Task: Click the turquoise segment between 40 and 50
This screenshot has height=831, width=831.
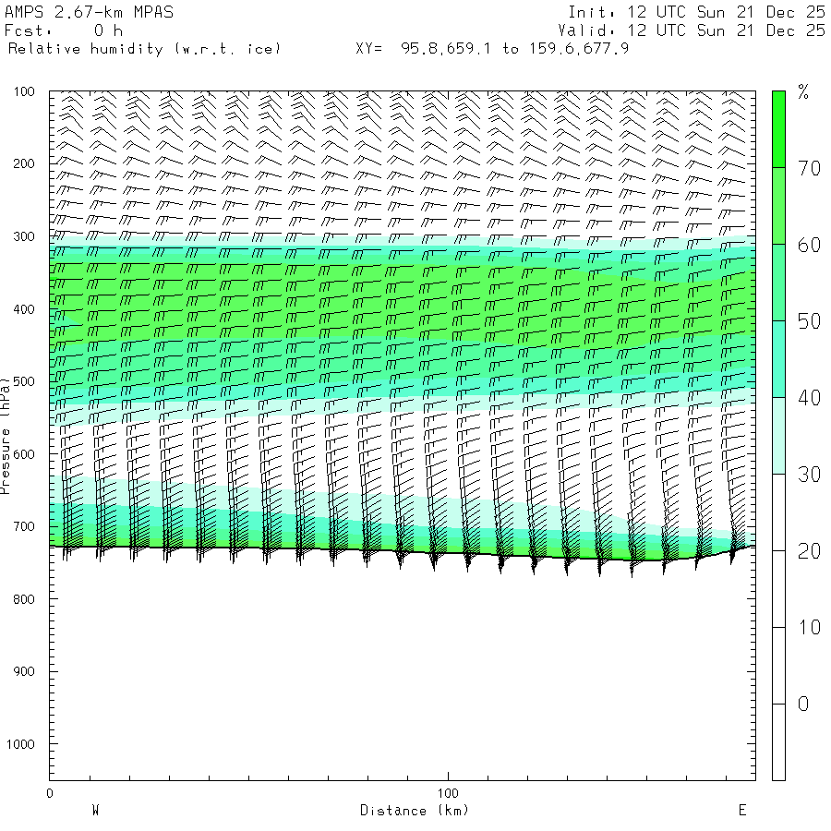Action: (x=778, y=358)
